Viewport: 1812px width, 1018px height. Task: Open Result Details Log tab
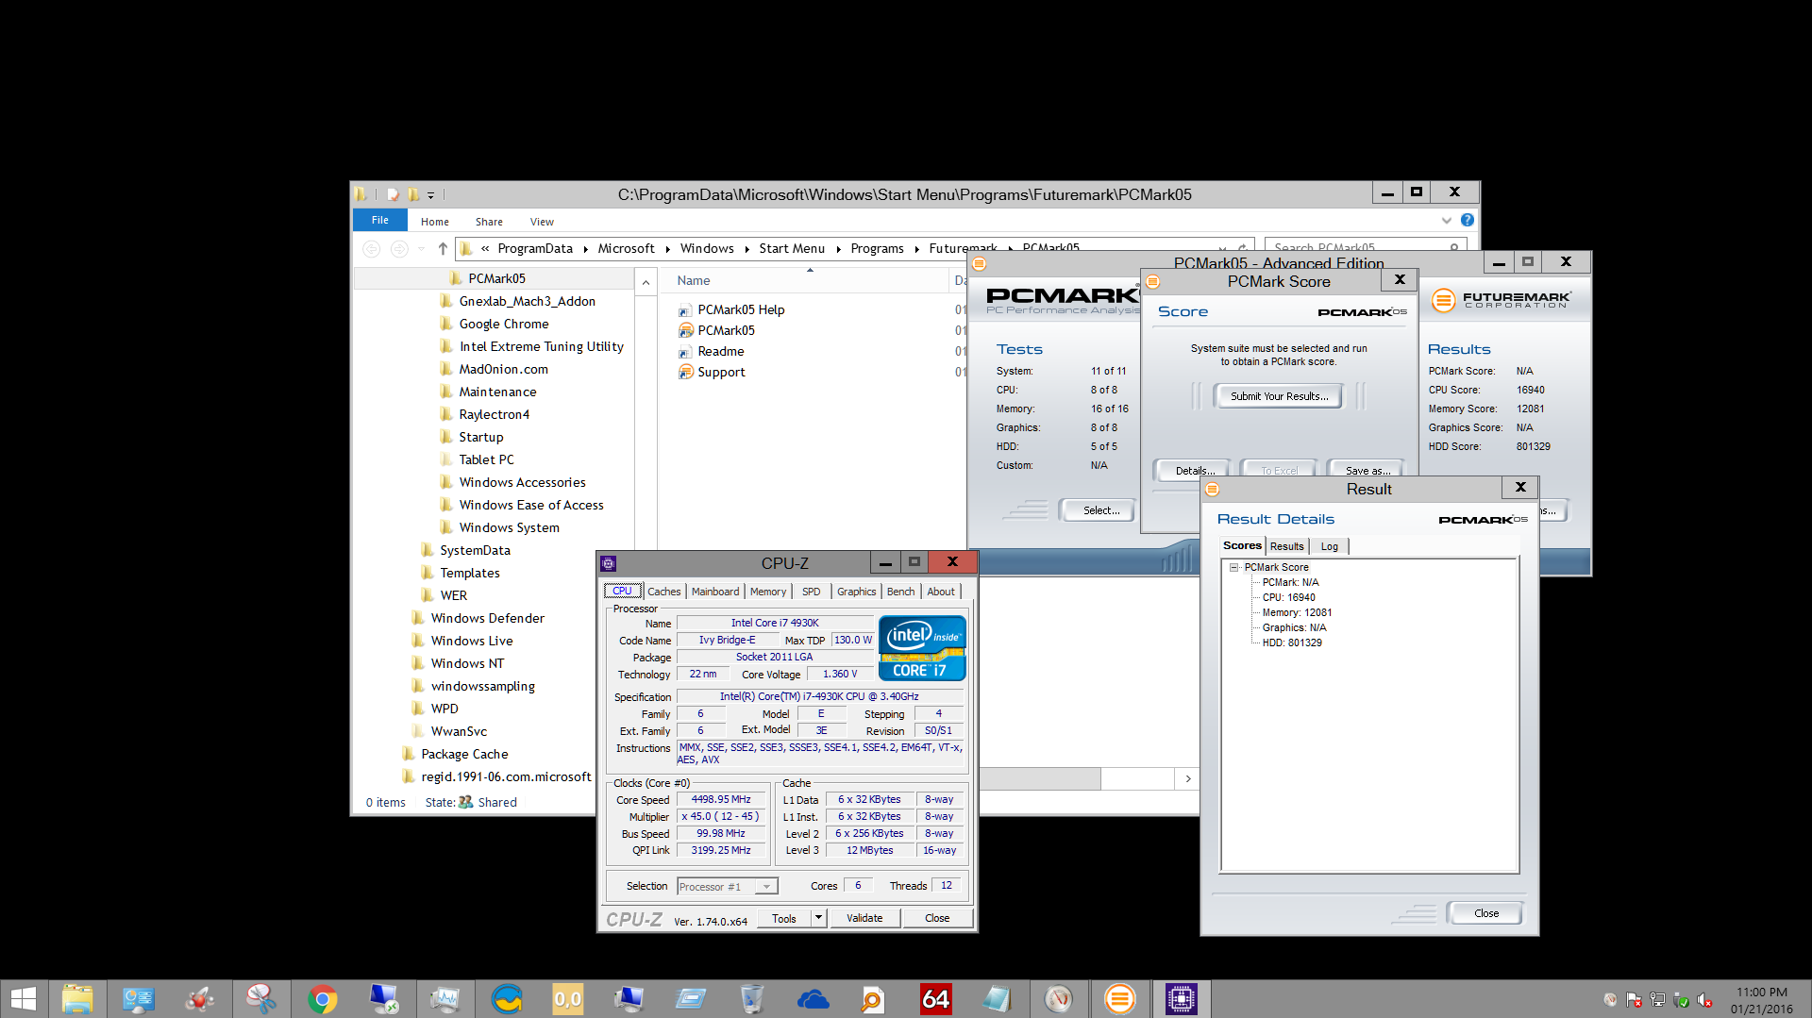click(x=1329, y=546)
